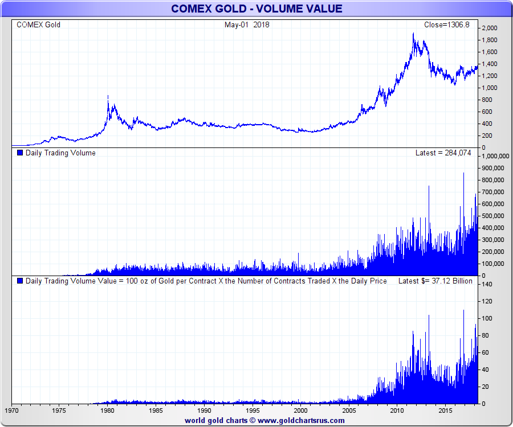This screenshot has width=513, height=427.
Task: Click the 1975 year label on the x-axis
Action: (x=59, y=410)
